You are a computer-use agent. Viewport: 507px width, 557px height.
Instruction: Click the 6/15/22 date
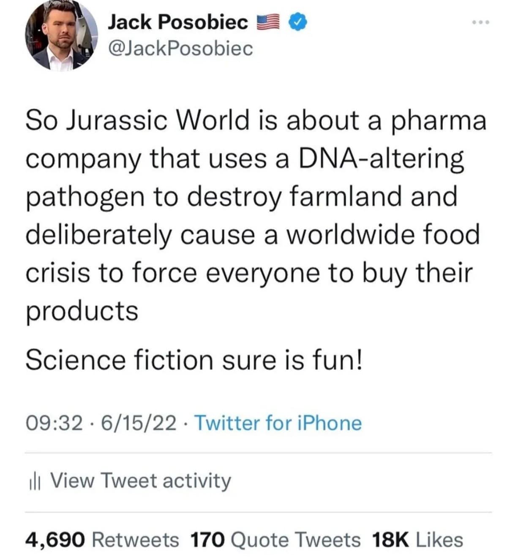138,423
